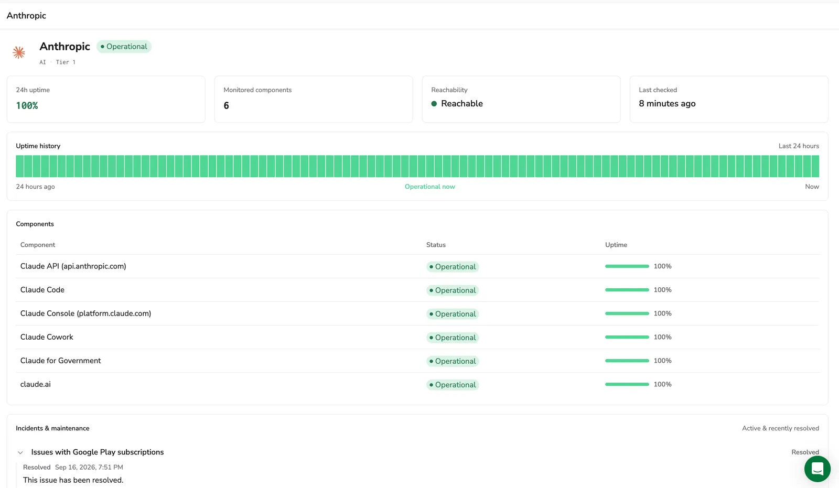Click the Uptime column header
This screenshot has width=839, height=488.
pyautogui.click(x=616, y=245)
